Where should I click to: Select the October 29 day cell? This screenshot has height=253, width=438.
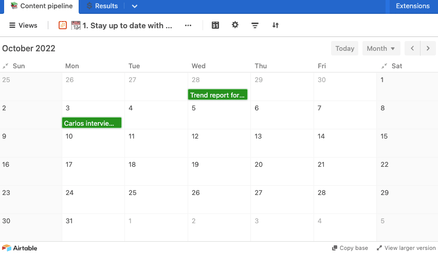click(407, 200)
